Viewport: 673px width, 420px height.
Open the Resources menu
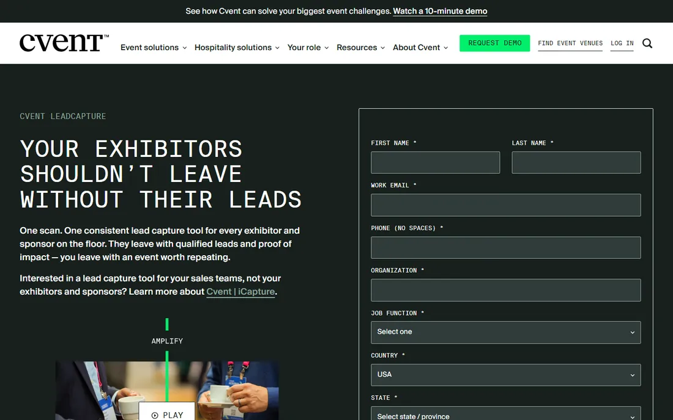pos(360,48)
